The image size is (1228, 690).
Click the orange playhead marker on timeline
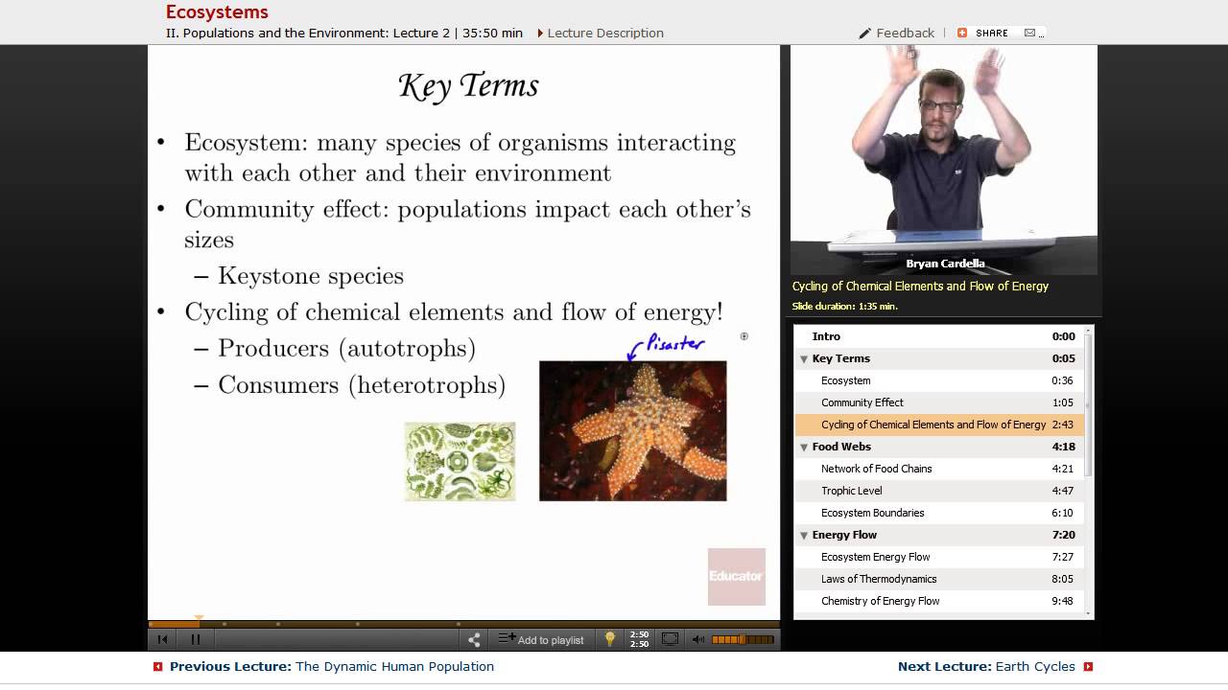click(199, 619)
